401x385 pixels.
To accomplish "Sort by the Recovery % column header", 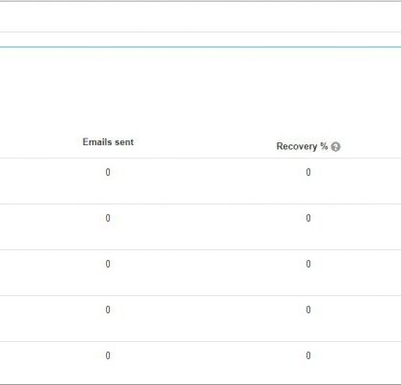I will 302,146.
